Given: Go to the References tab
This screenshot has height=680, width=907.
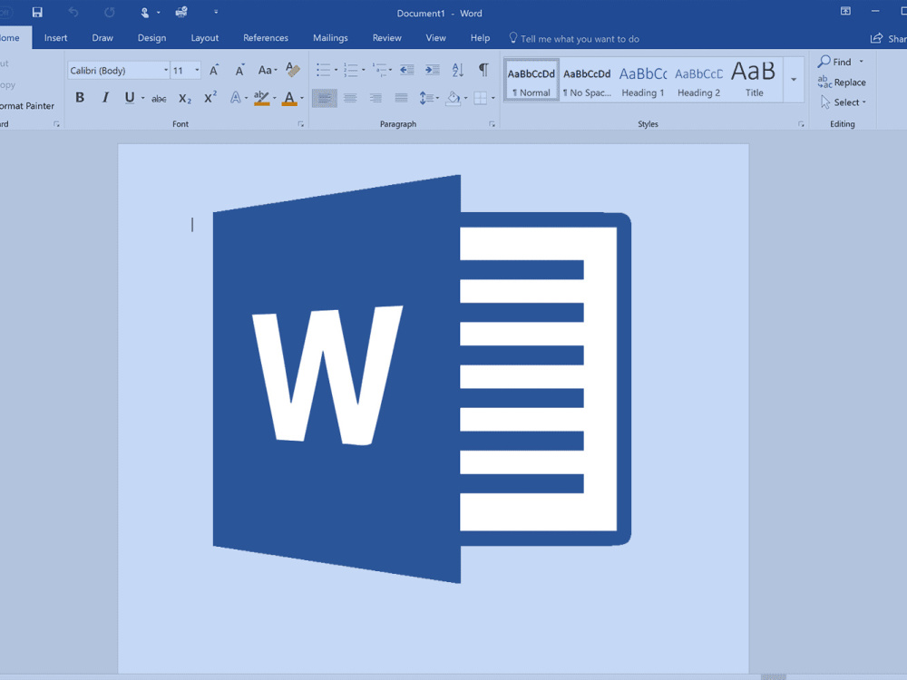Looking at the screenshot, I should (x=266, y=37).
